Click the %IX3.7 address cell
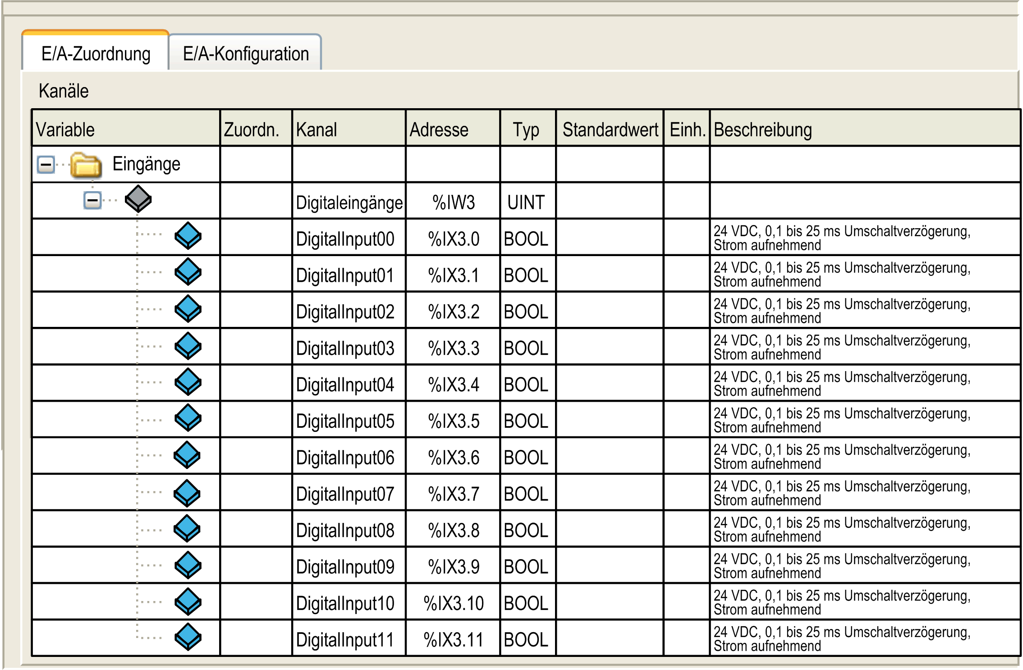Screen dimensions: 1023x670 (453, 492)
